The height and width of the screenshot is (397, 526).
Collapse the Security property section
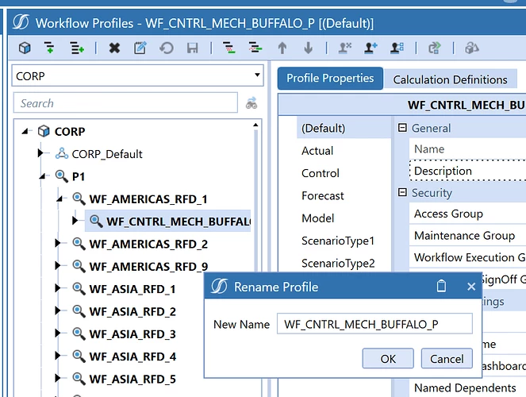402,192
